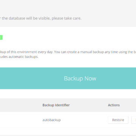
Task: Click the database visibility warning text
Action: pos(41,18)
